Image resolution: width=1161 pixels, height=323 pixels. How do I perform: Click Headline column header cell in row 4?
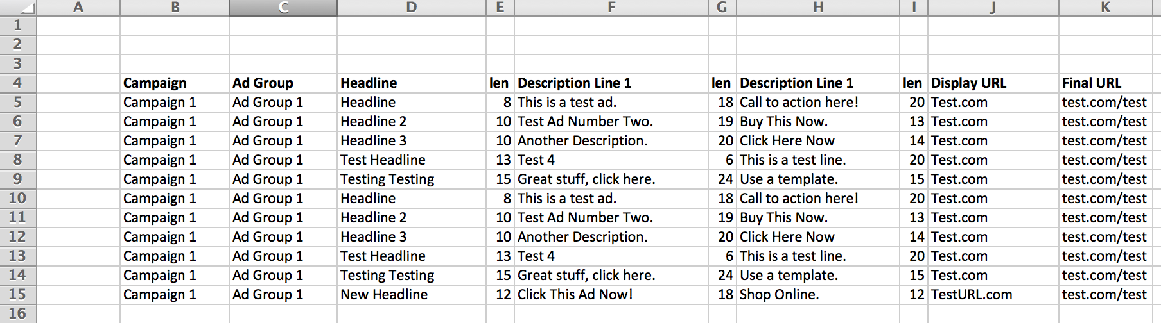click(x=412, y=83)
